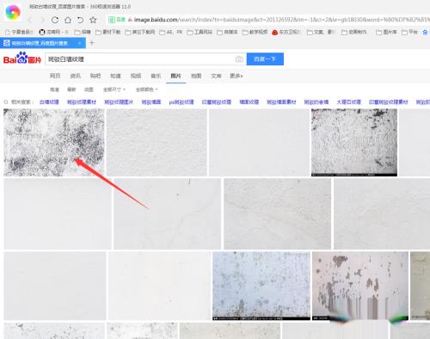Image resolution: width=430 pixels, height=339 pixels.
Task: Click the browser back arrow
Action: (30, 20)
